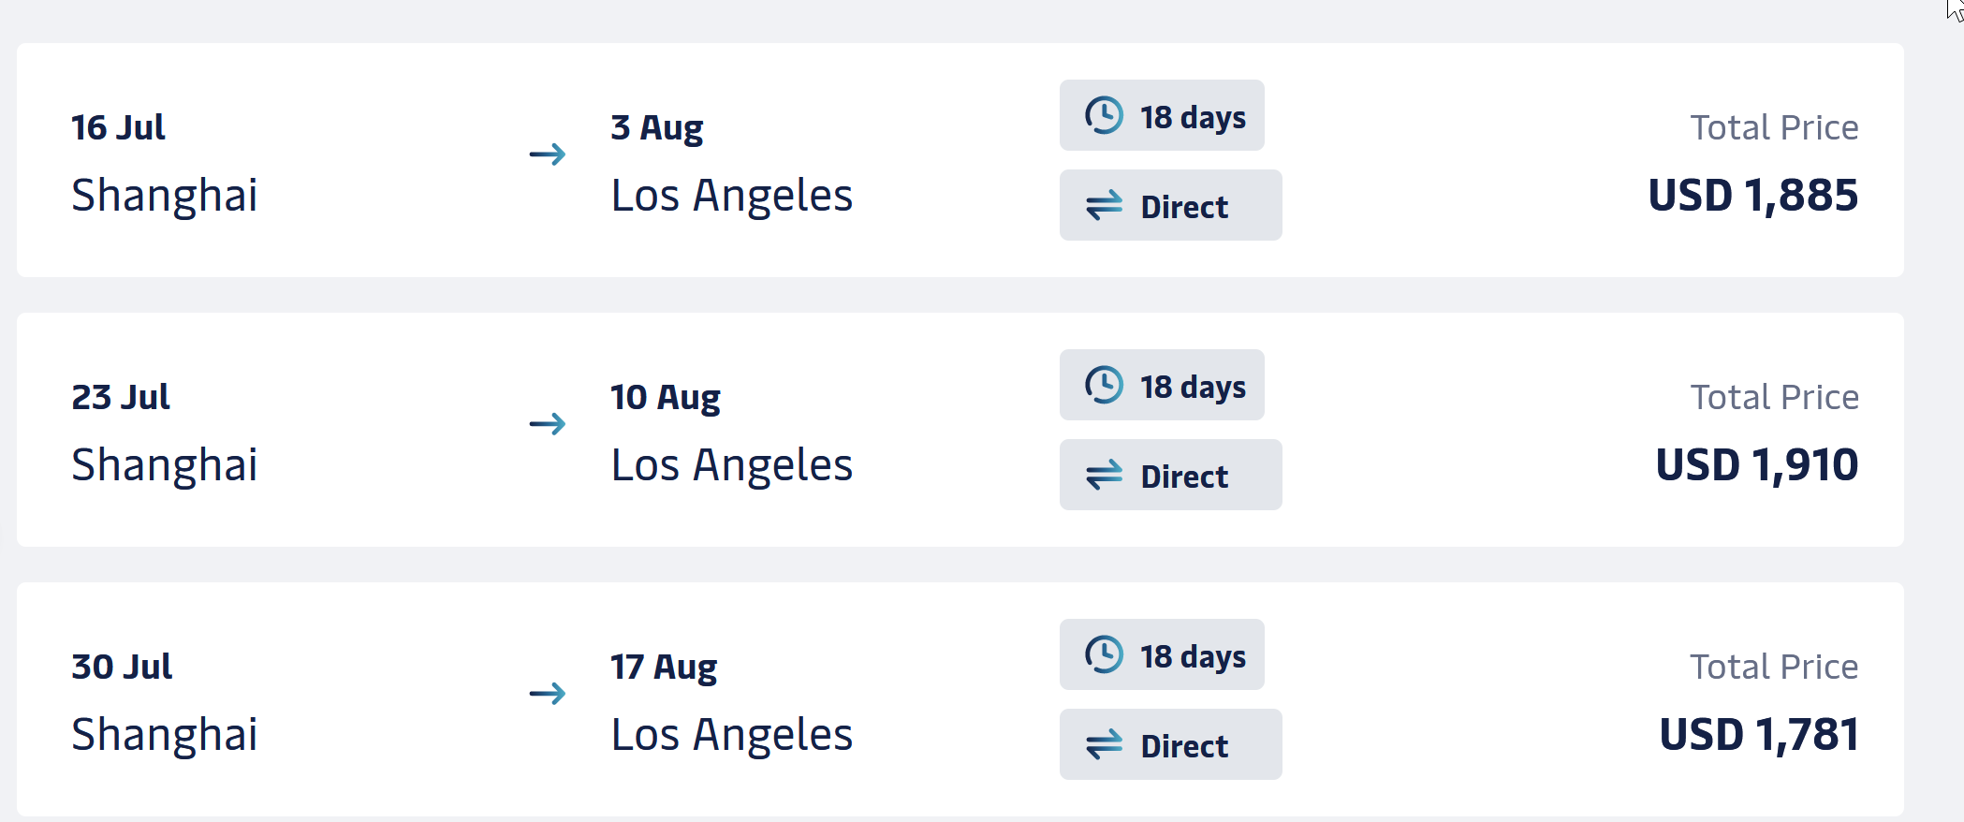The width and height of the screenshot is (1964, 822).
Task: Open the 23 Jul Shanghai departure
Action: point(165,432)
